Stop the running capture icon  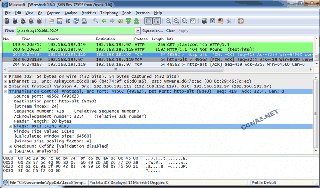pyautogui.click(x=31, y=21)
